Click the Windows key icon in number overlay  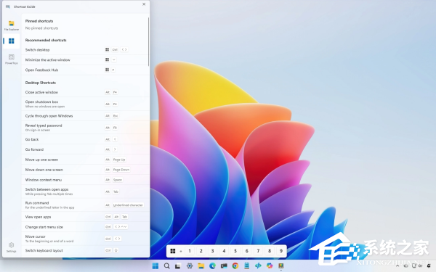[x=173, y=251]
